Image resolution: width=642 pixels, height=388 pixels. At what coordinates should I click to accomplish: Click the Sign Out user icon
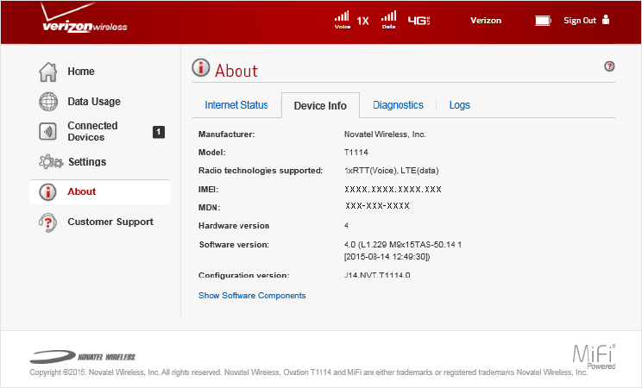[x=606, y=20]
